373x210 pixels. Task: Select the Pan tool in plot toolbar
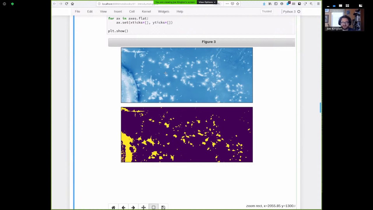[143, 207]
